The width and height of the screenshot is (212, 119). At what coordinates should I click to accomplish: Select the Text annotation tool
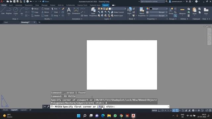[x=69, y=11]
